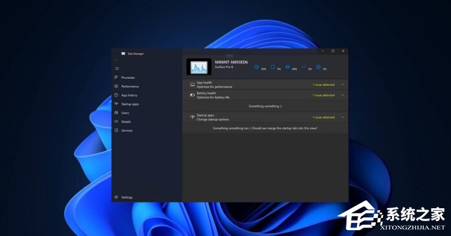451x236 pixels.
Task: Click the "Something something :)" text
Action: click(x=265, y=106)
